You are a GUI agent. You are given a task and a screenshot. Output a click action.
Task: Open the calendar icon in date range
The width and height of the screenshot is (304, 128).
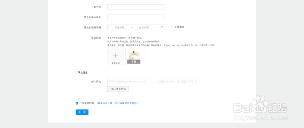pos(162,27)
